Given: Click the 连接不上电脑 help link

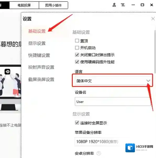Looking at the screenshot, I should tap(10, 125).
